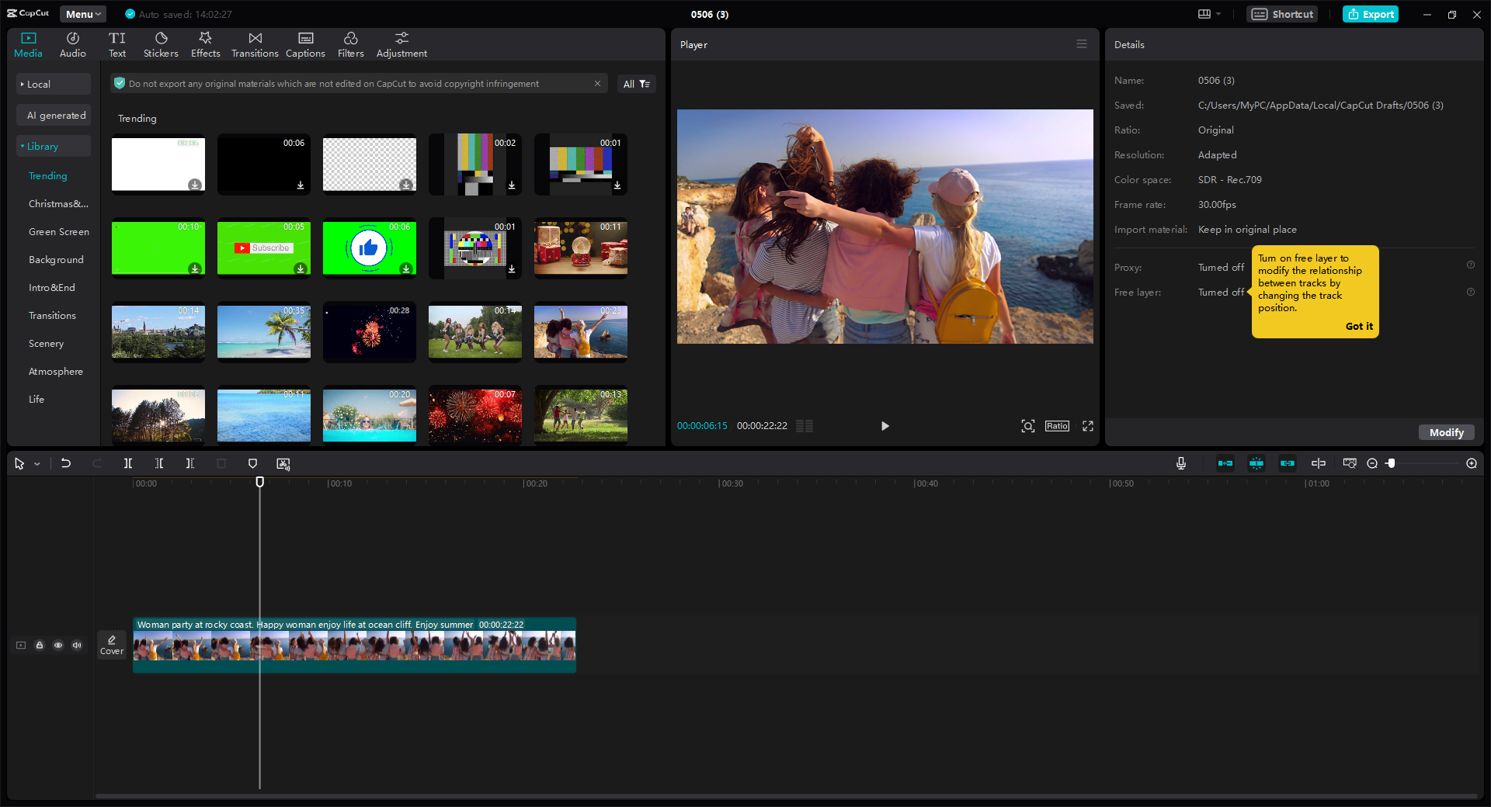Image resolution: width=1491 pixels, height=807 pixels.
Task: Switch to the Audio tab
Action: 71,43
